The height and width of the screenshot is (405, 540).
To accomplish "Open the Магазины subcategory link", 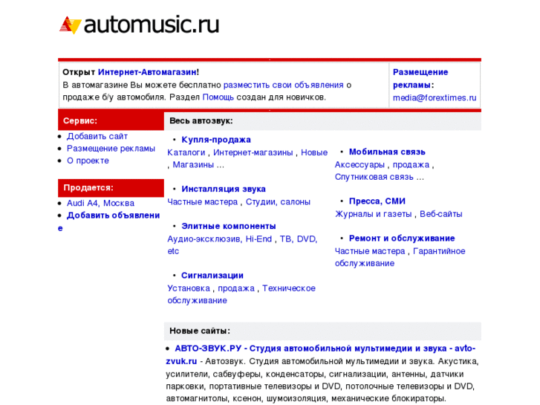I will pyautogui.click(x=193, y=165).
